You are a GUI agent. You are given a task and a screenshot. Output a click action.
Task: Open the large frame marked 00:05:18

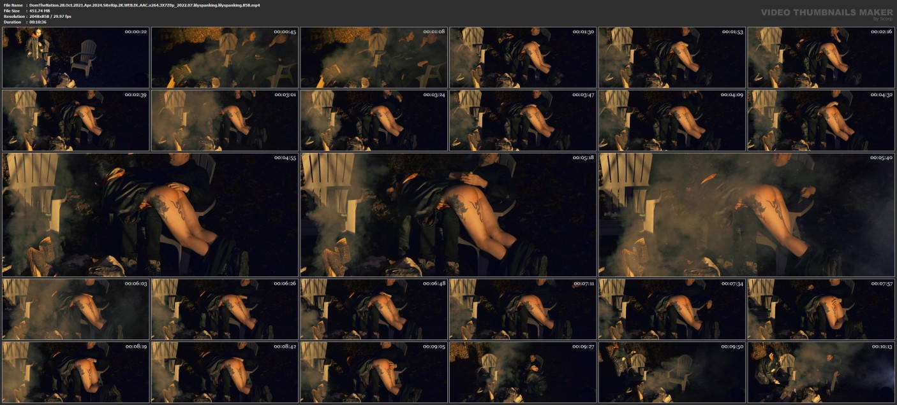pos(448,215)
